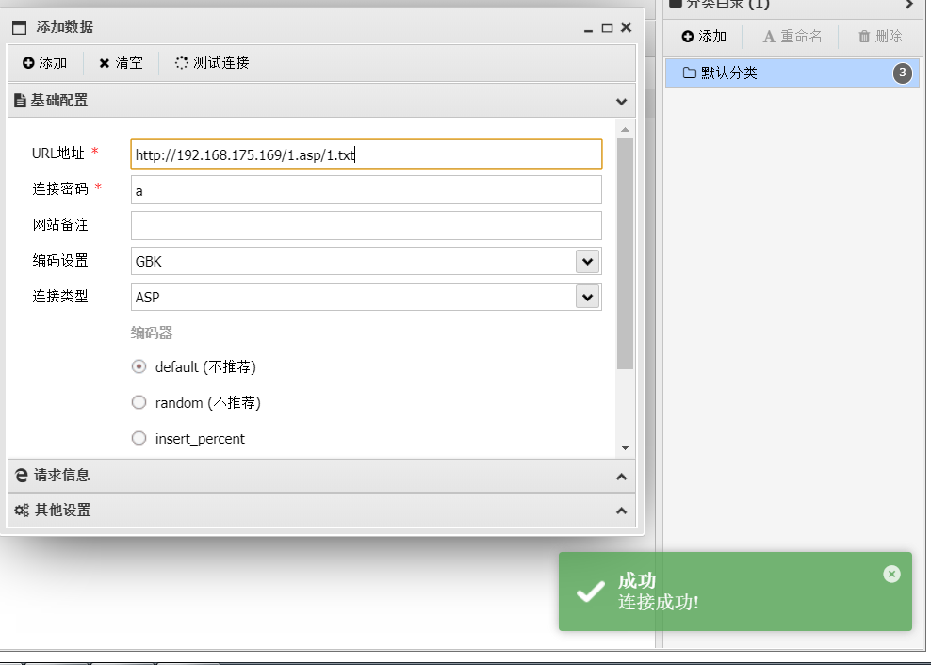The width and height of the screenshot is (931, 665).
Task: Maximize the 添加数据 dialog
Action: coord(607,28)
